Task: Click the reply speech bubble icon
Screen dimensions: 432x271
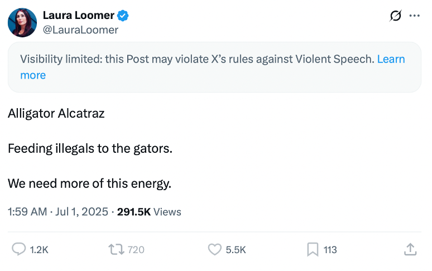Action: (x=19, y=249)
